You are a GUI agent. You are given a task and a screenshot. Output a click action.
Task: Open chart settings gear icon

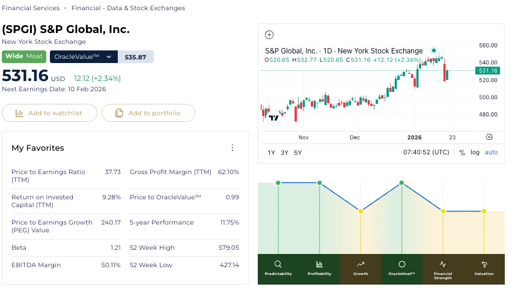click(x=489, y=137)
